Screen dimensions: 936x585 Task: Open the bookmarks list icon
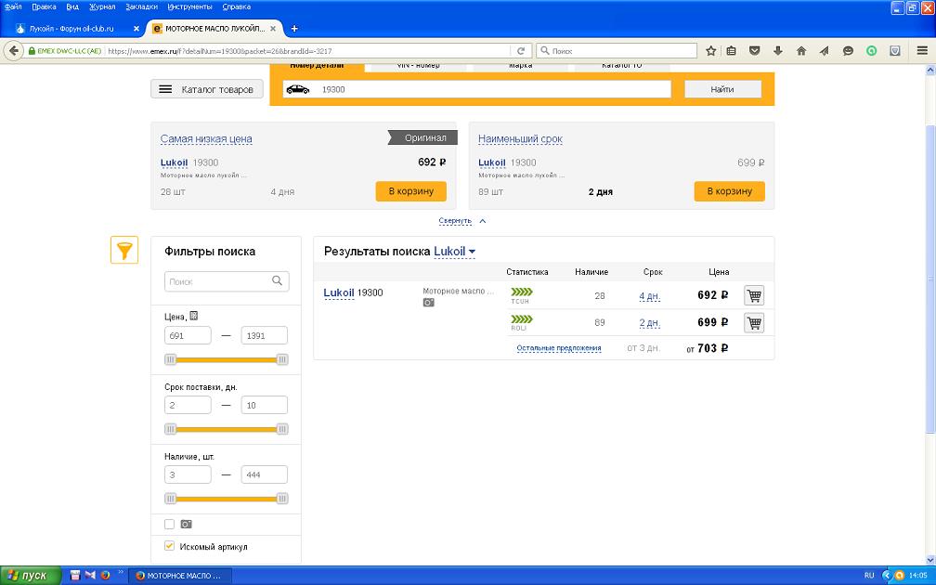pos(732,51)
